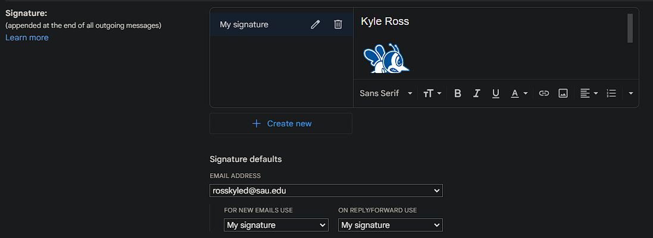Expand more formatting options arrow
Screen dimensions: 653x238
630,93
